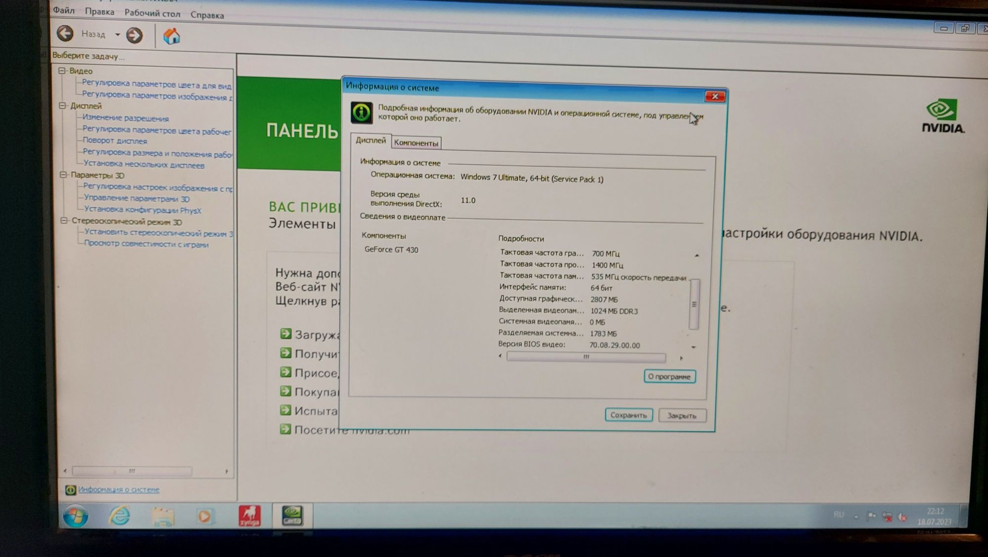
Task: Open the Файл menu
Action: coord(64,10)
